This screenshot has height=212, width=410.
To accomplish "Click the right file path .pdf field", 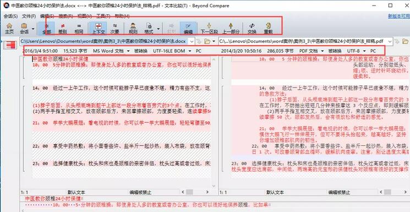I will pos(303,41).
